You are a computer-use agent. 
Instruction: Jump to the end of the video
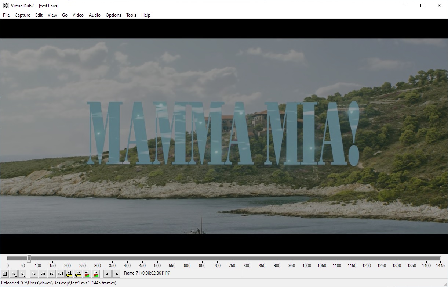tap(61, 274)
